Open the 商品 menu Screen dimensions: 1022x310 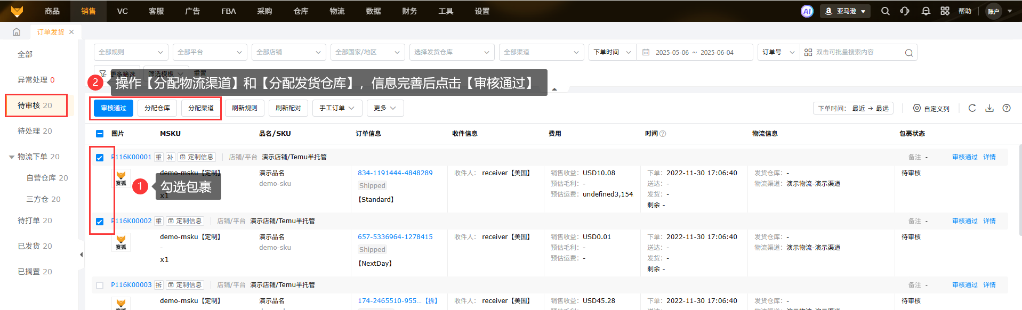click(x=52, y=11)
